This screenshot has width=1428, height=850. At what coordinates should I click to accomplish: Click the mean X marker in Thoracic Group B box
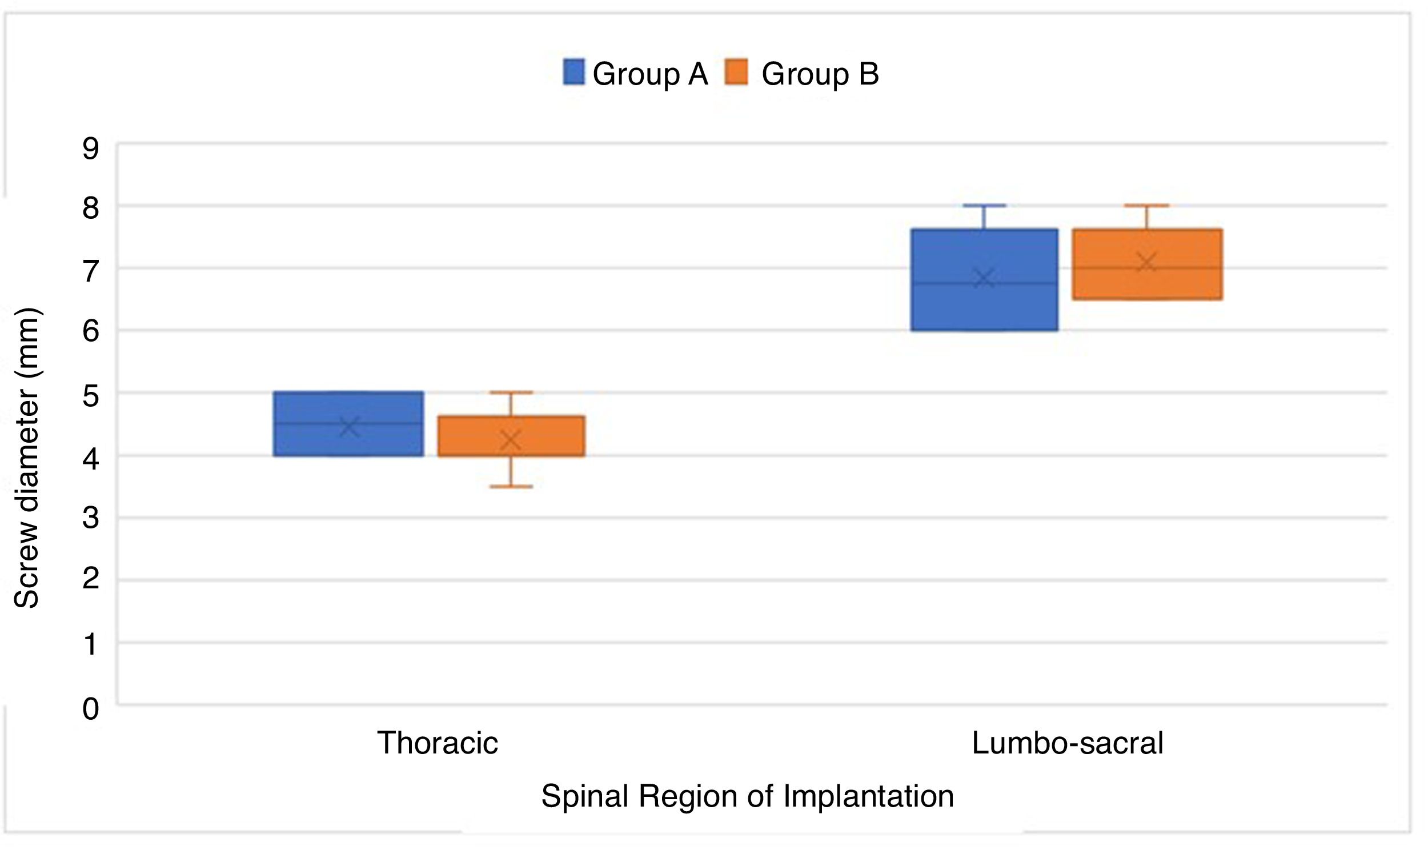pos(511,440)
